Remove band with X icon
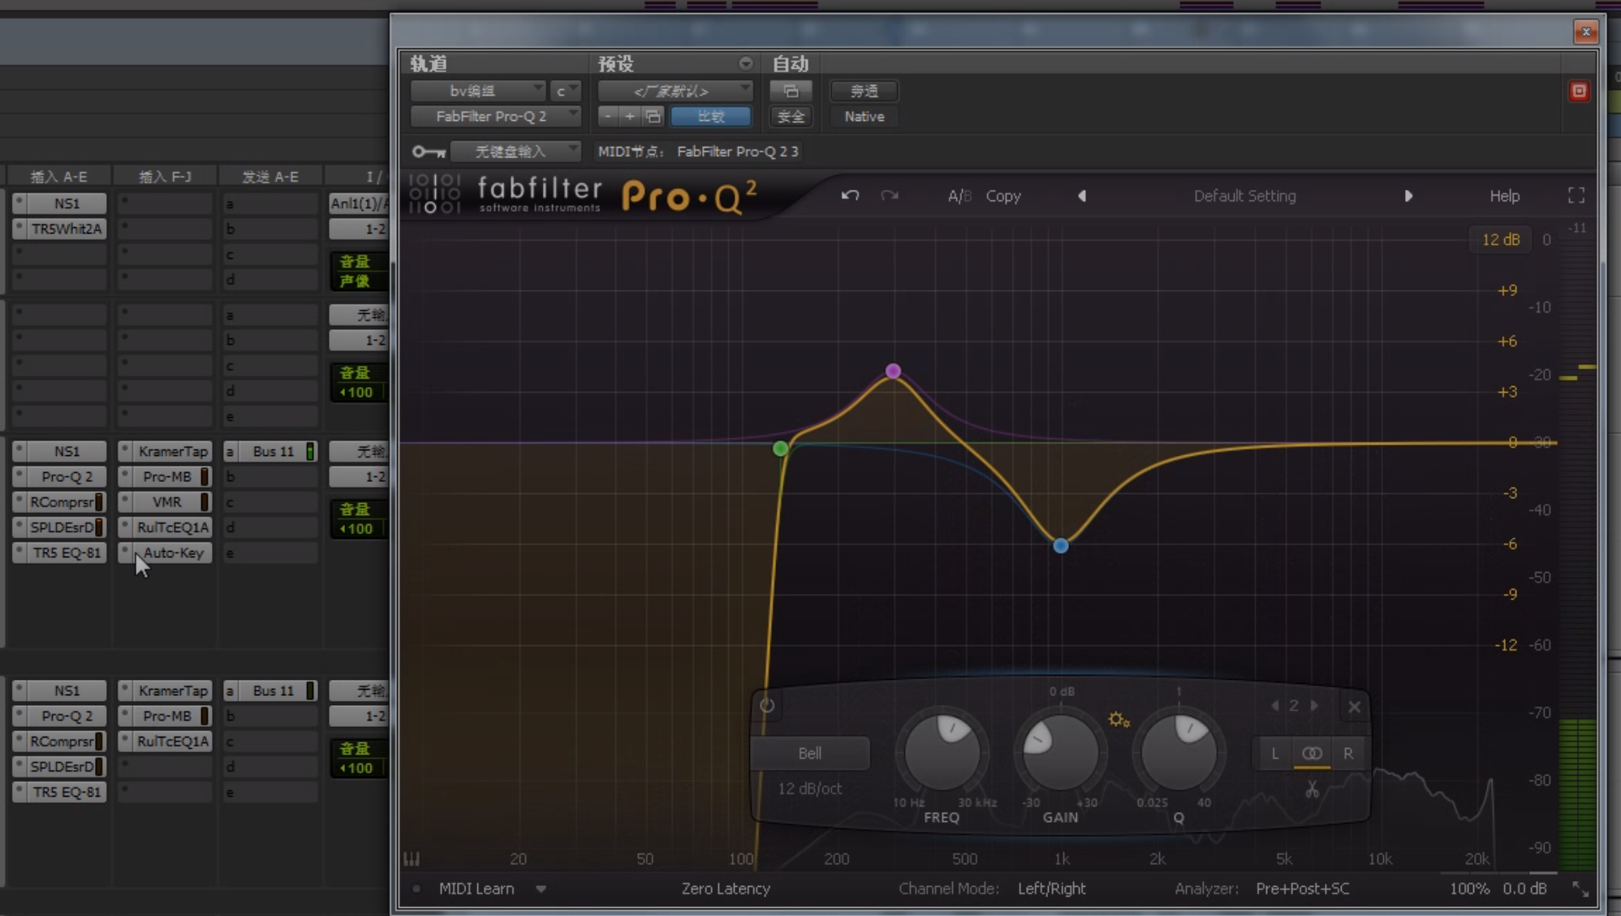The height and width of the screenshot is (916, 1621). (x=1354, y=707)
